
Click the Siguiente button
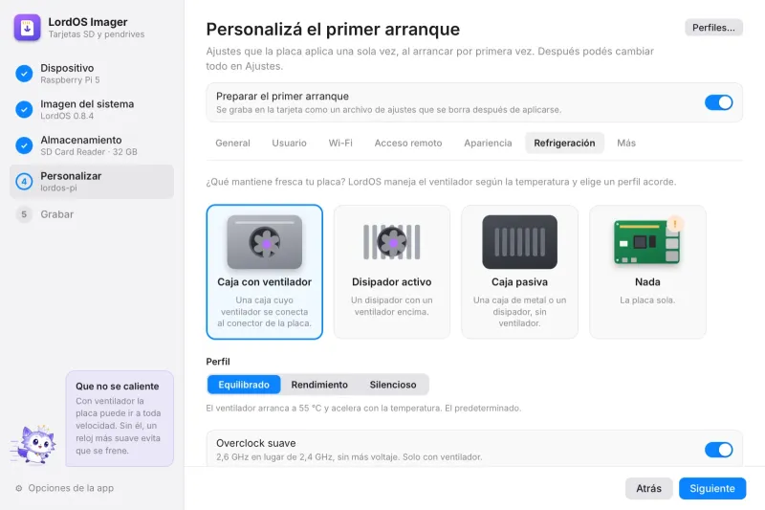[712, 489]
